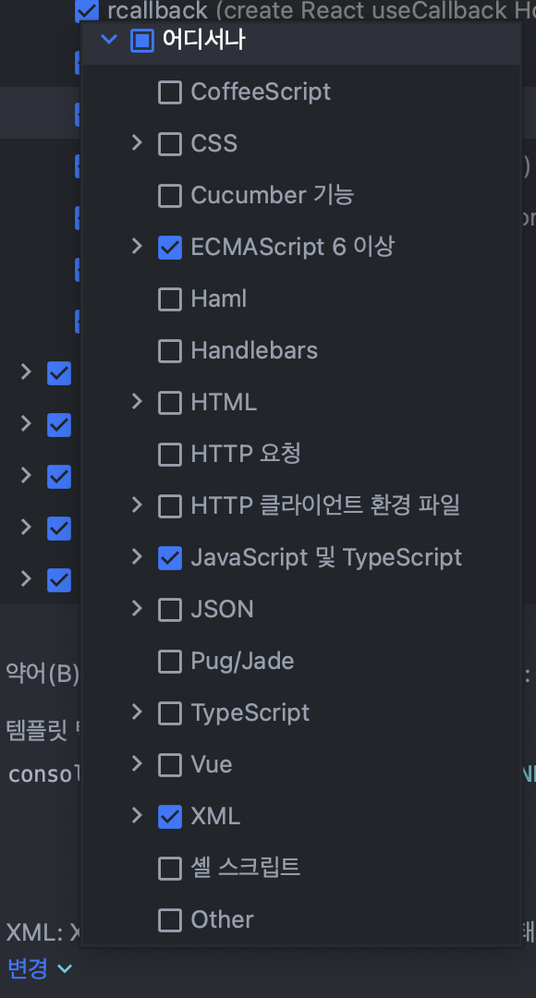This screenshot has width=536, height=998.
Task: Expand the JSON context group
Action: (136, 608)
